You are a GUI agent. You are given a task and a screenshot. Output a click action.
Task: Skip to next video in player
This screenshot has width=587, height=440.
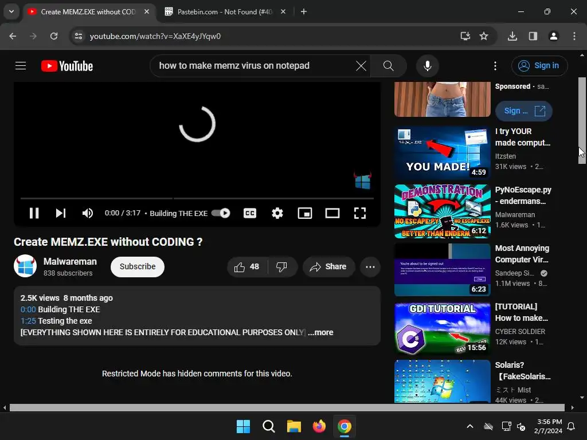pos(61,213)
